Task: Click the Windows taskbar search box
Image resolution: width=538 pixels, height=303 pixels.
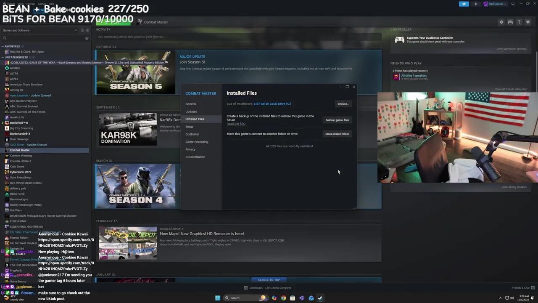Action: [x=245, y=298]
